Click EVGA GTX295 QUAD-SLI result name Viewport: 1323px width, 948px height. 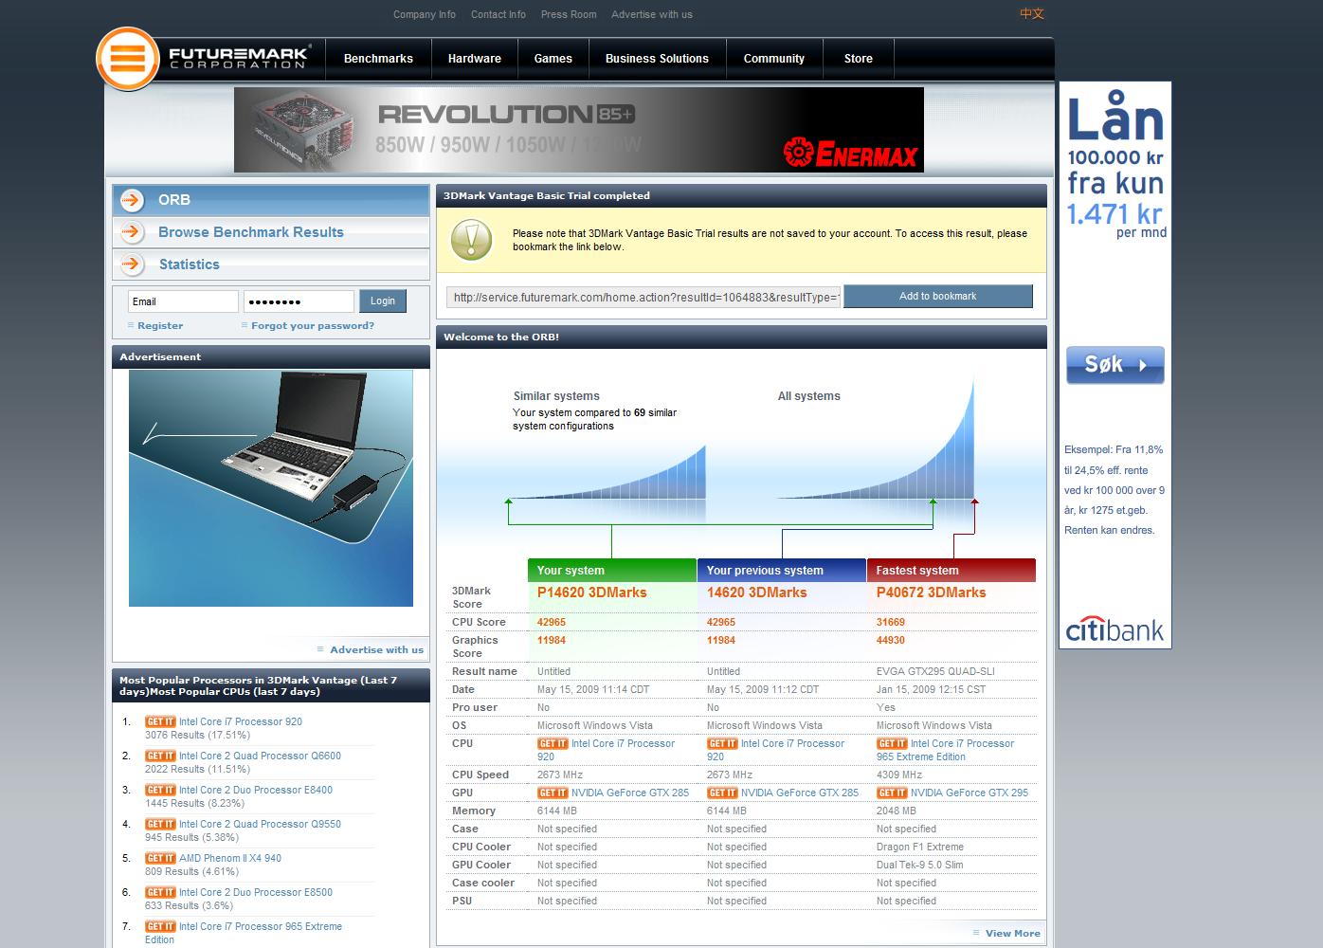935,671
